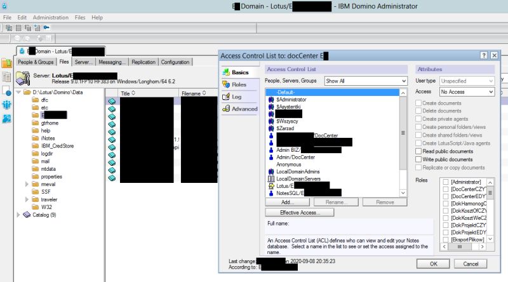
Task: Click the key icon in top toolbar
Action: click(x=46, y=27)
